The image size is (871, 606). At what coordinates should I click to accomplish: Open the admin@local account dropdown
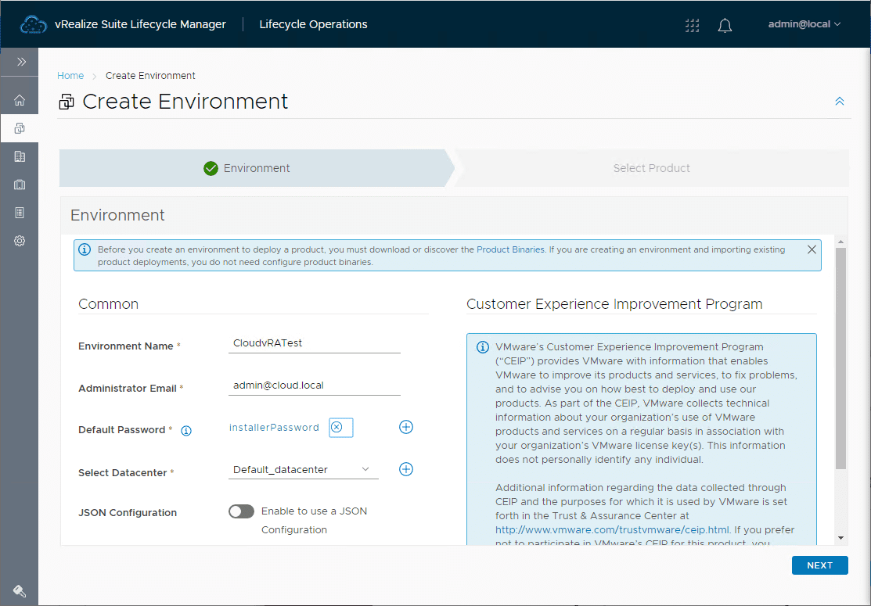click(804, 23)
